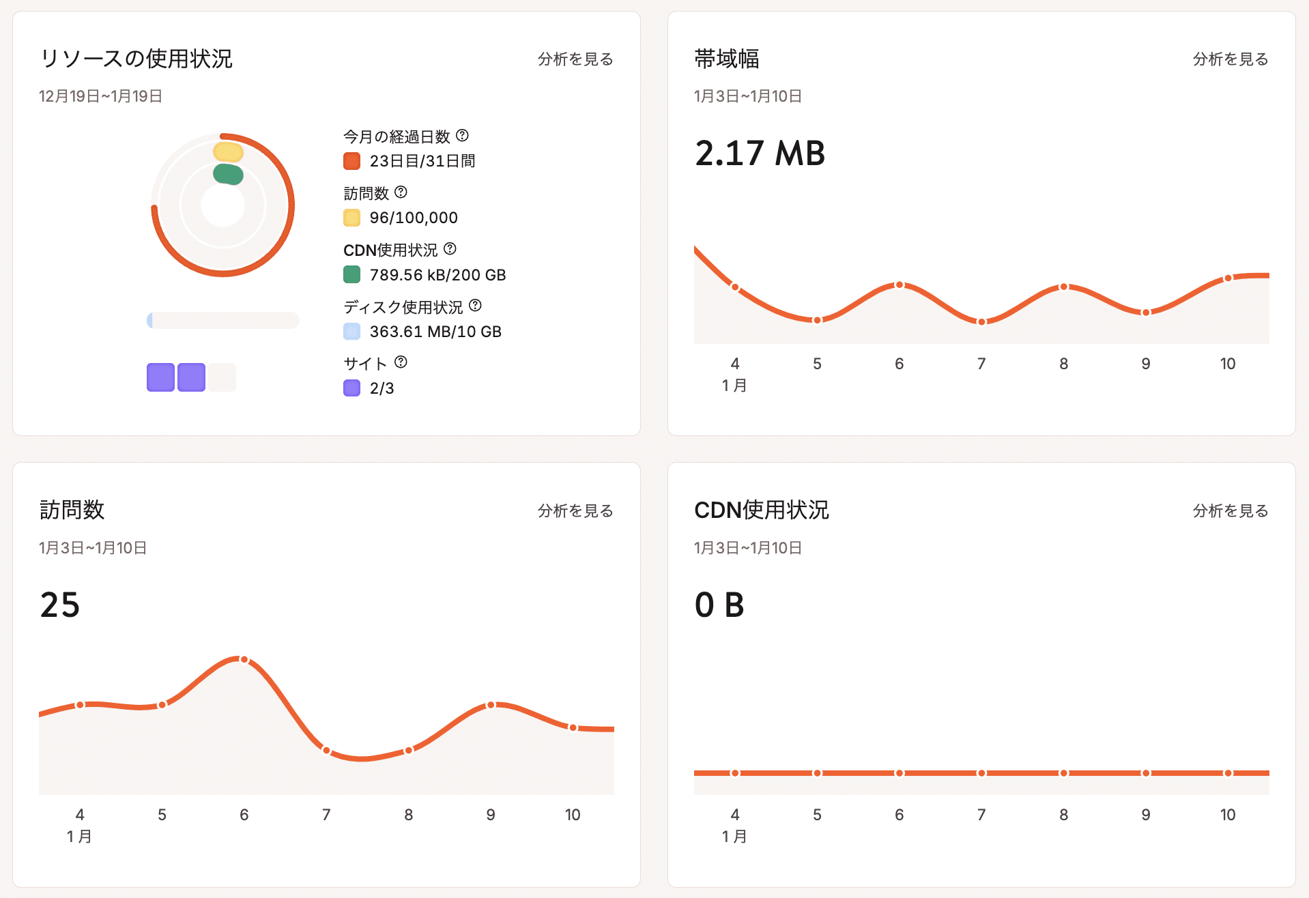Click 帯域幅 chart data point for day 5
Viewport: 1309px width, 898px height.
coord(817,320)
